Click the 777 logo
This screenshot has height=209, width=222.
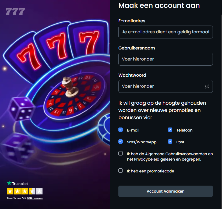[x=15, y=11]
